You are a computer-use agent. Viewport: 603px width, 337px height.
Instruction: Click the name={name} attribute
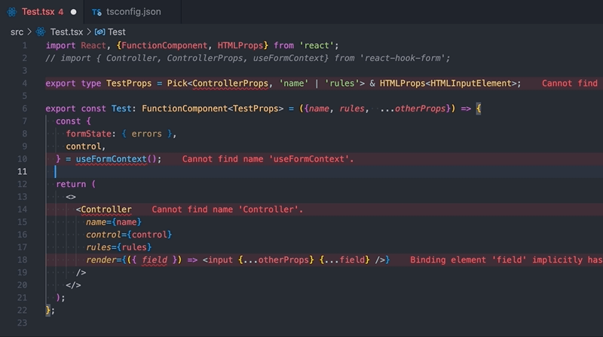[114, 222]
